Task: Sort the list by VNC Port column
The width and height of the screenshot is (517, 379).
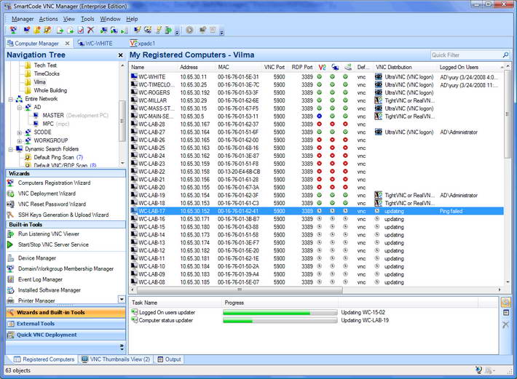Action: tap(275, 67)
